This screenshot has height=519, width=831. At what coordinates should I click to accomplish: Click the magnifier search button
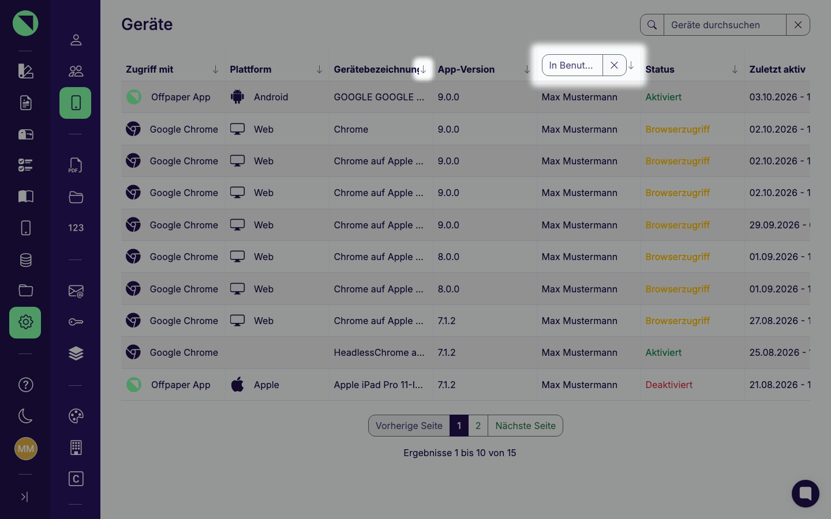(x=652, y=25)
